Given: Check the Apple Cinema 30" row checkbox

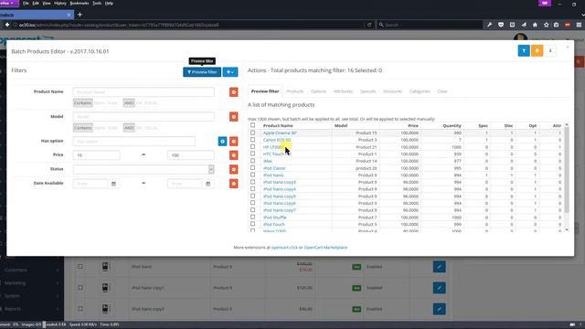Looking at the screenshot, I should [252, 133].
